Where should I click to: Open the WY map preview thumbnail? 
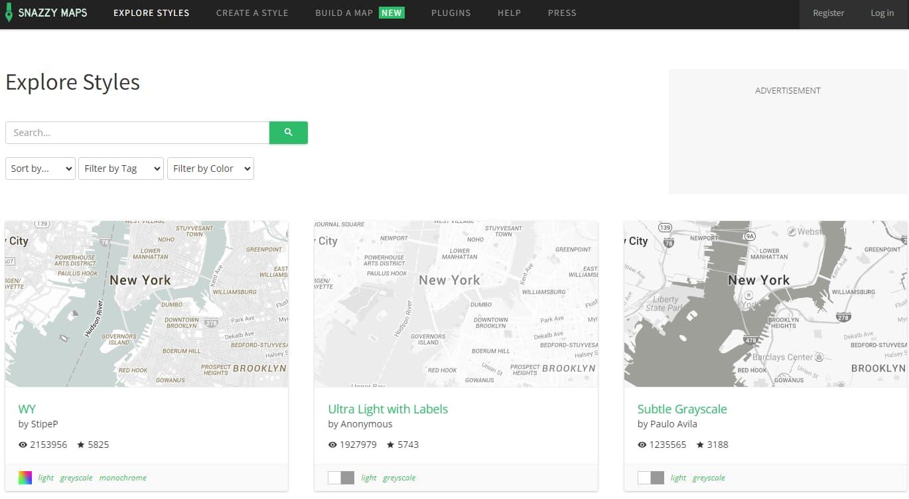(x=147, y=304)
